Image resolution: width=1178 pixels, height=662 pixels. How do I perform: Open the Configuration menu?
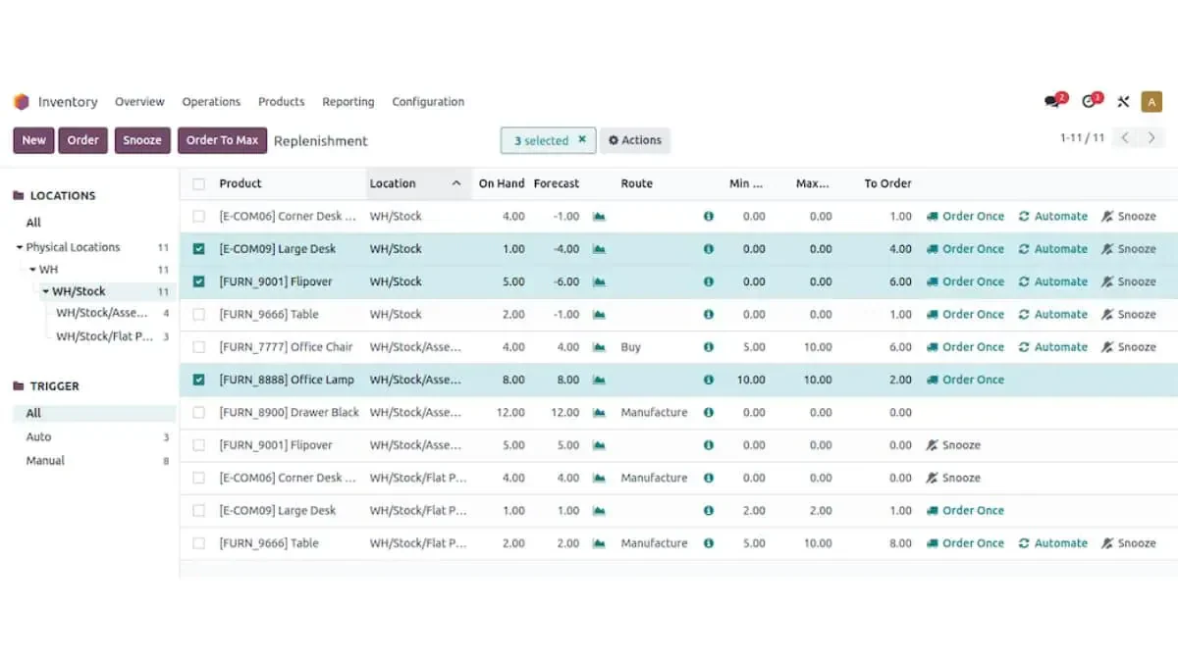pyautogui.click(x=428, y=102)
